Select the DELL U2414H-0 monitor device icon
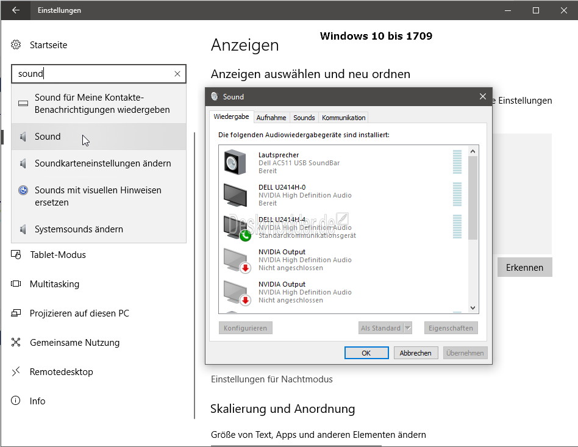 (x=235, y=195)
